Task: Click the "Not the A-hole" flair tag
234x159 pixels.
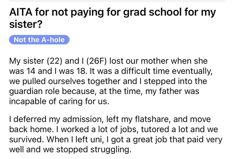Action: 39,40
